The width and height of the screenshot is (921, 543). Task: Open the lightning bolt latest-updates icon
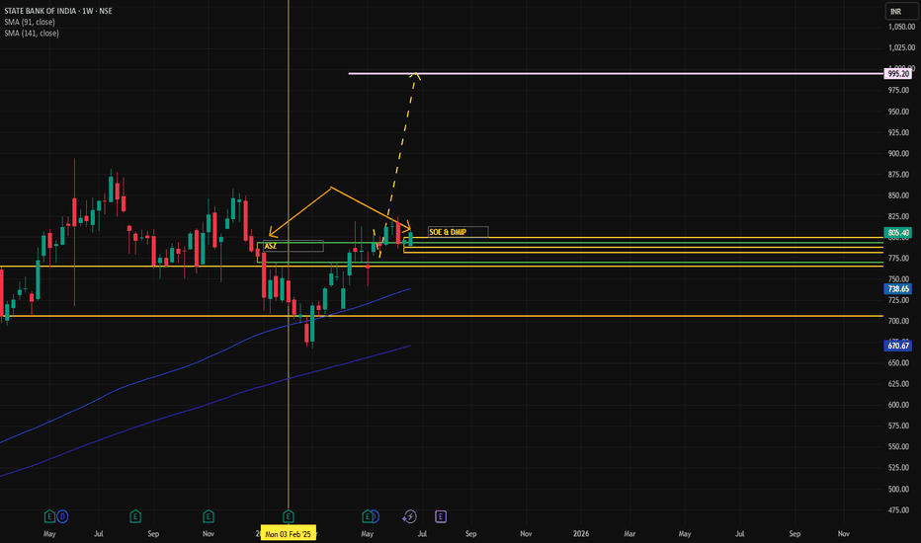point(409,516)
